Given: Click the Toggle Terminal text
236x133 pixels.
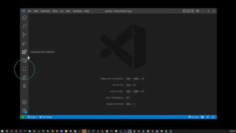Looking at the screenshot, I should [x=115, y=104].
